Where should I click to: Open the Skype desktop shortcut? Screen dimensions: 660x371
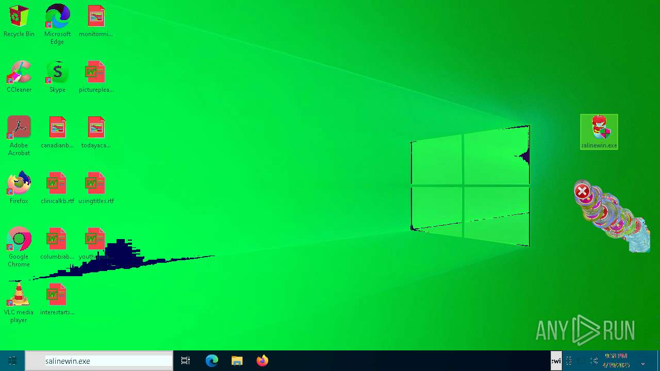(x=57, y=76)
